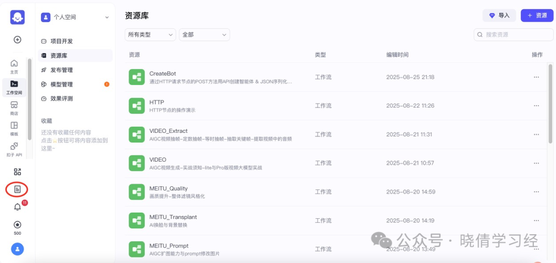This screenshot has height=263, width=556.
Task: Open the 模板 templates icon
Action: [14, 129]
